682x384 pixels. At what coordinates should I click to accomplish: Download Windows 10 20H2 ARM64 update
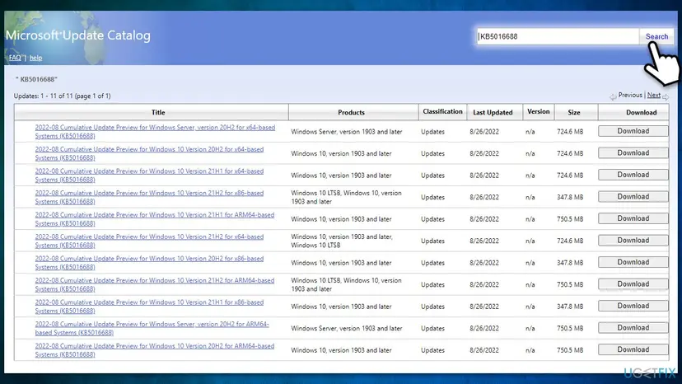click(633, 349)
